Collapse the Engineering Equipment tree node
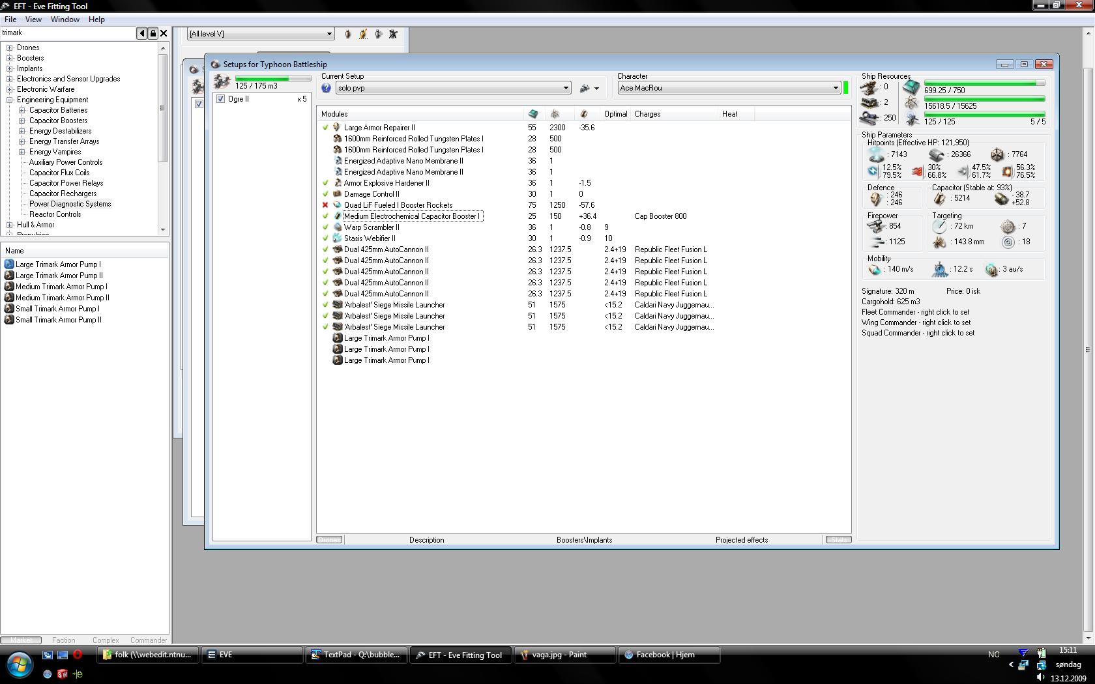The height and width of the screenshot is (684, 1095). (10, 100)
